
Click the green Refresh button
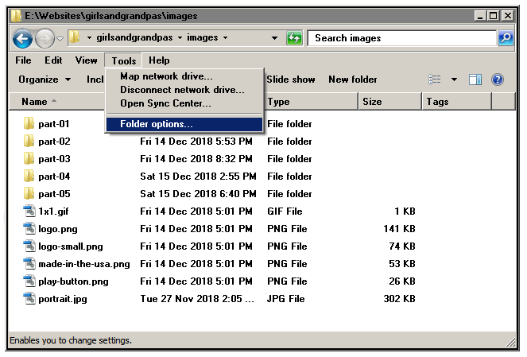[295, 38]
